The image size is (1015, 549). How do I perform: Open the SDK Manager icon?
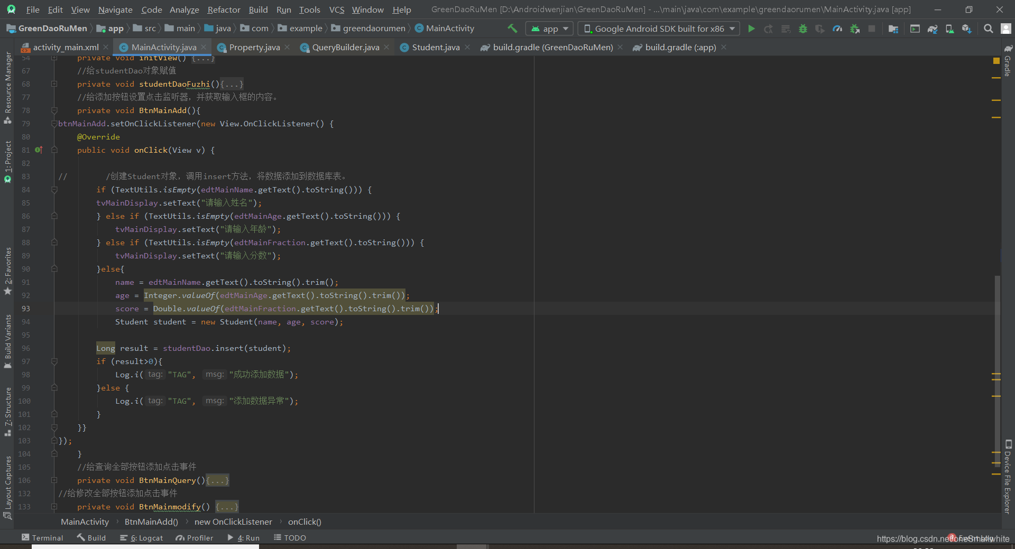966,29
